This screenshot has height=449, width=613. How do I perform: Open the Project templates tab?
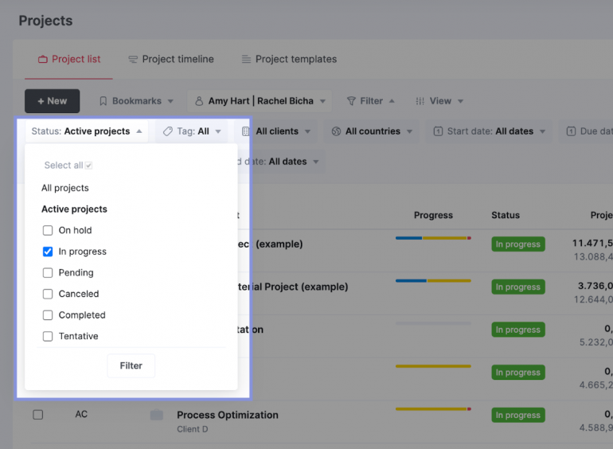289,59
